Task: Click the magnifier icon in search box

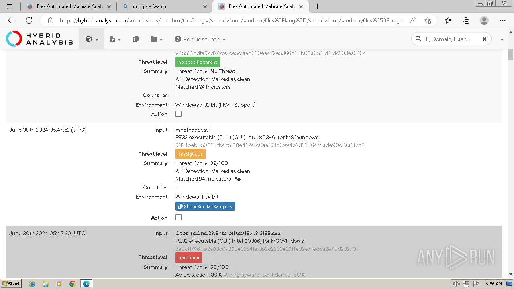Action: (418, 39)
